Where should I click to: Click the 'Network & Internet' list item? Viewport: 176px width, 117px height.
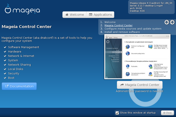21,56
